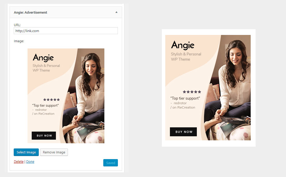Click the "Top tier support" quote in right ad

185,98
